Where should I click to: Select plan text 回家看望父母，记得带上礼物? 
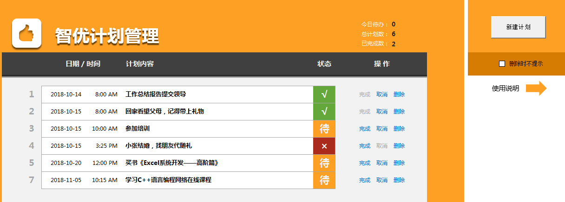(x=164, y=112)
